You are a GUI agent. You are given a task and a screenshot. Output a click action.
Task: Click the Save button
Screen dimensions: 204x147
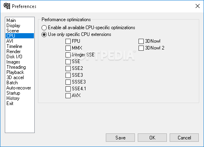pos(120,137)
